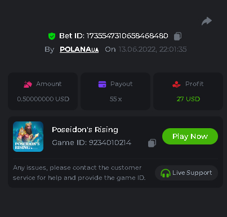Copy the Game ID
This screenshot has height=217, width=227.
pyautogui.click(x=152, y=143)
